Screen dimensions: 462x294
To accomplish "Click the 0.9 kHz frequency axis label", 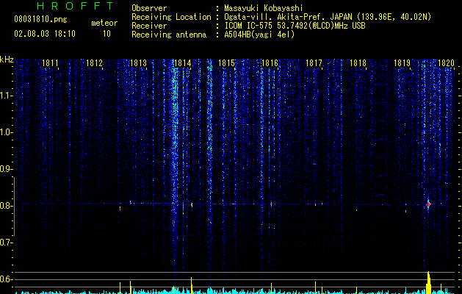I will coord(6,169).
